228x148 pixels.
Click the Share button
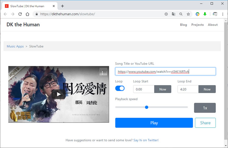205,123
